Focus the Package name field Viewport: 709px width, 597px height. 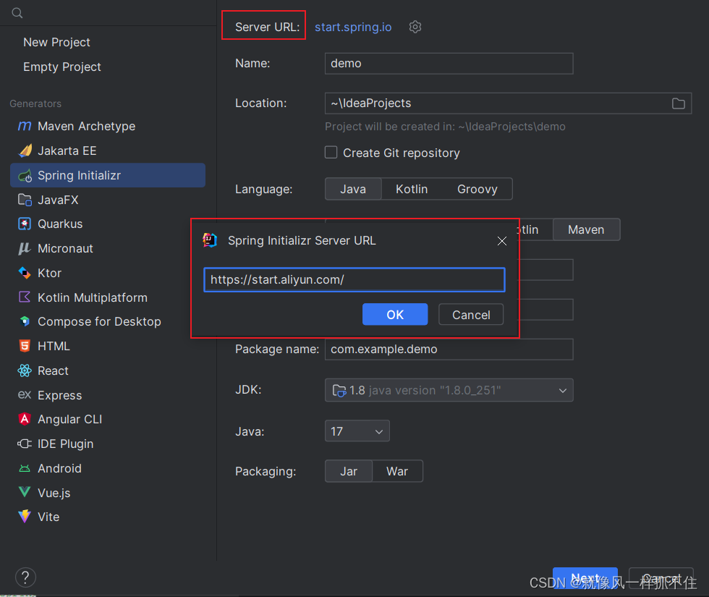point(449,349)
